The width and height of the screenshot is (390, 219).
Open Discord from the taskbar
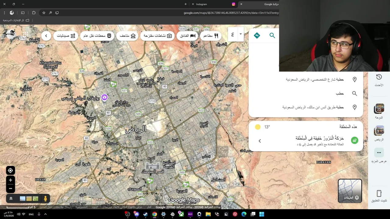(136, 214)
